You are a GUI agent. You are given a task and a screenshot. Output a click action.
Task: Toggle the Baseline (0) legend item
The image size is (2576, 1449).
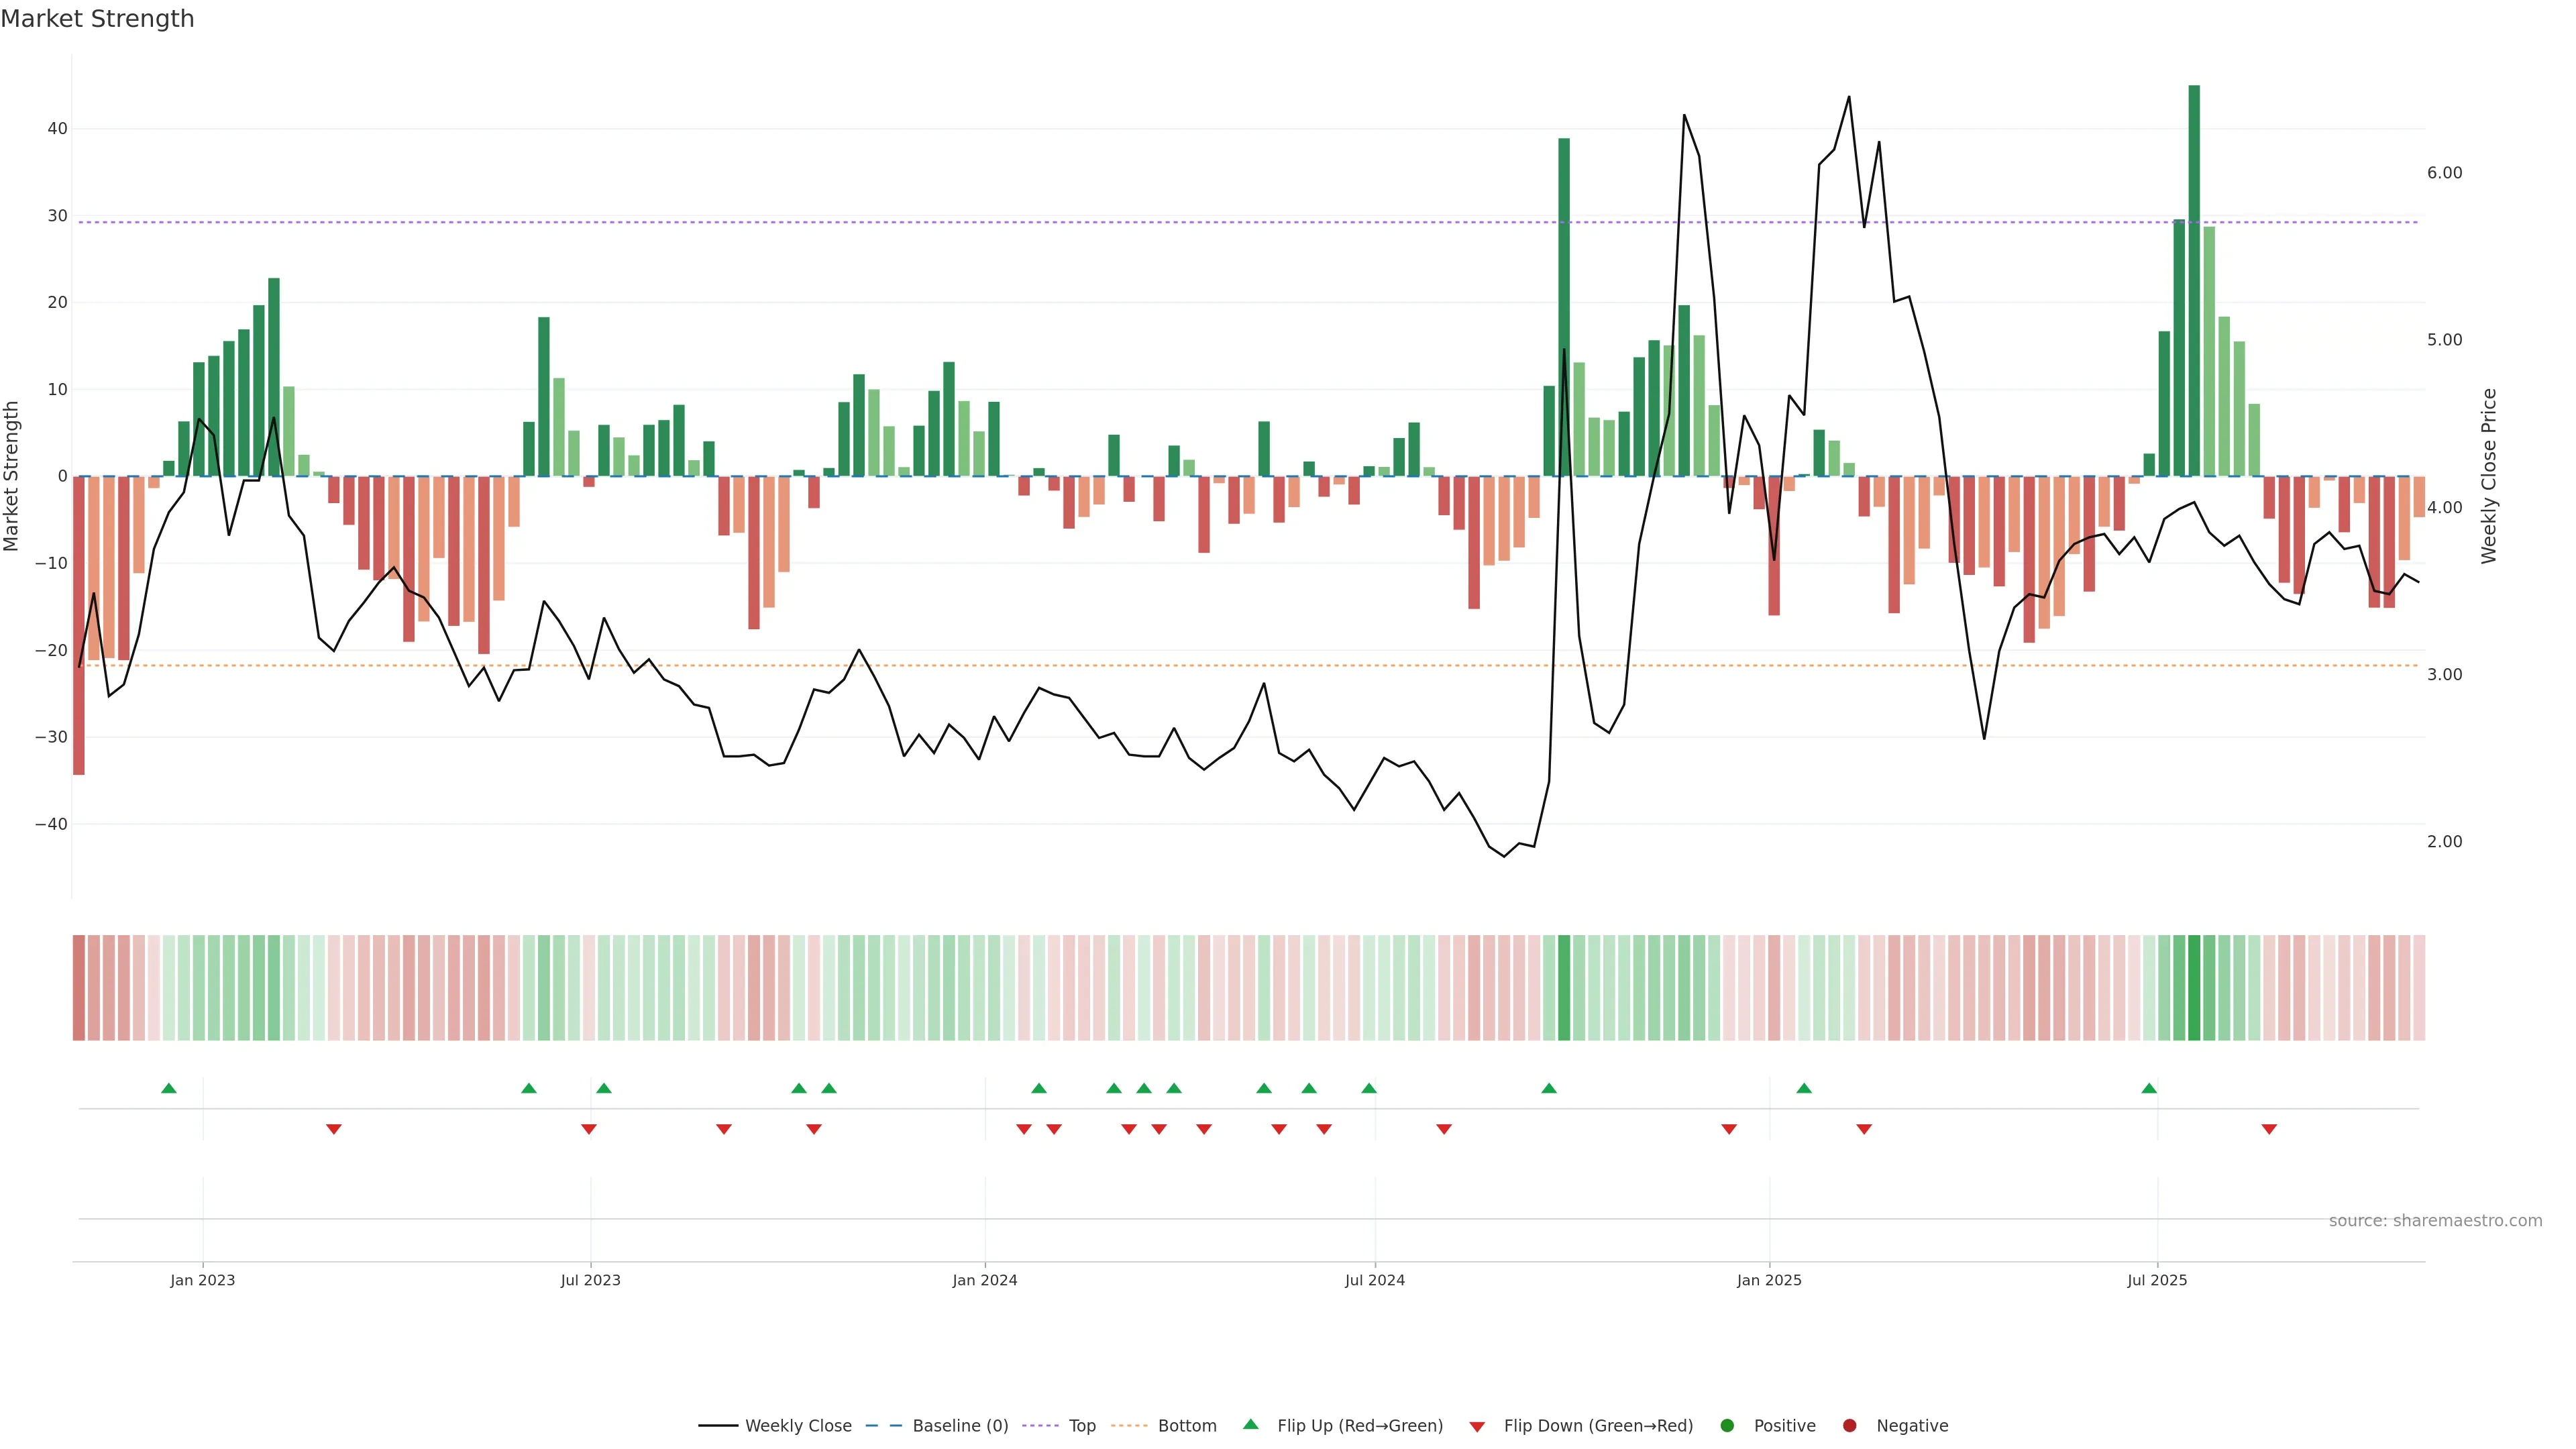tap(959, 1426)
